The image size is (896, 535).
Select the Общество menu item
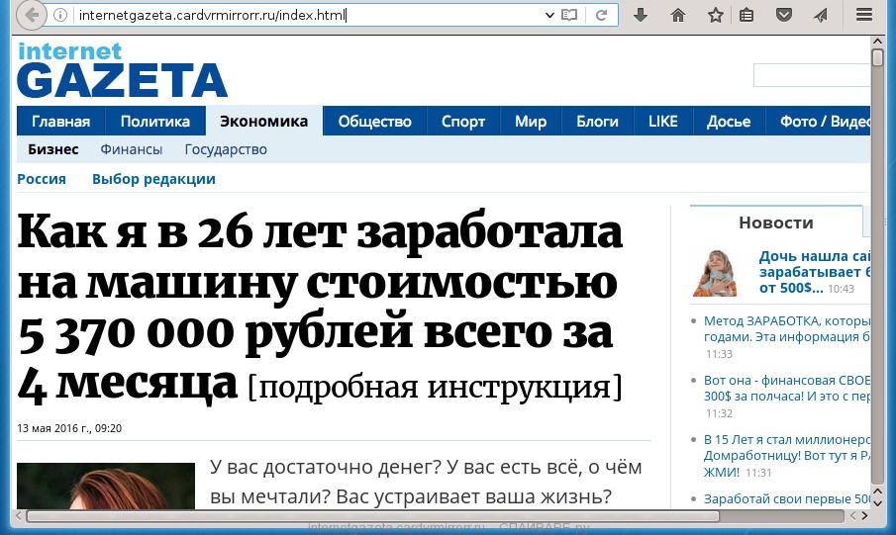click(x=374, y=122)
